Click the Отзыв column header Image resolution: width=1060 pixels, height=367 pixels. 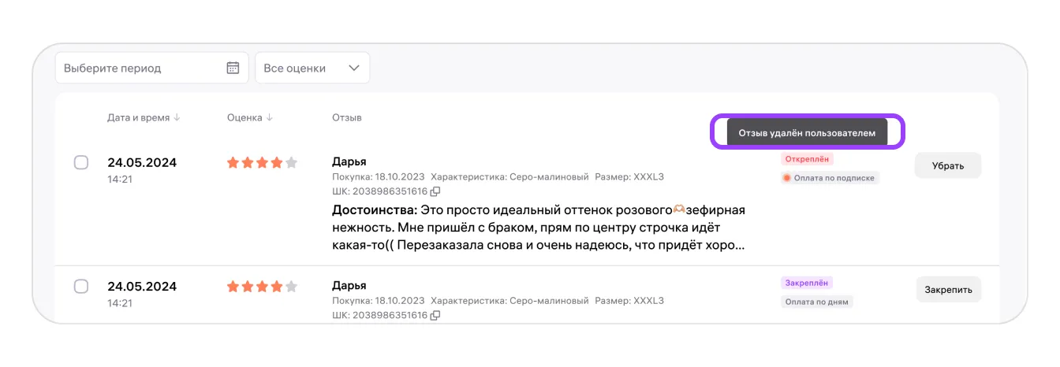347,117
